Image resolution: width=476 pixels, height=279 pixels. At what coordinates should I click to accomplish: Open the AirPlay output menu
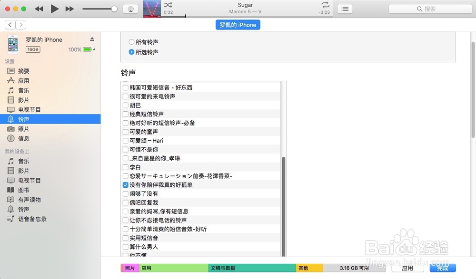(x=130, y=9)
